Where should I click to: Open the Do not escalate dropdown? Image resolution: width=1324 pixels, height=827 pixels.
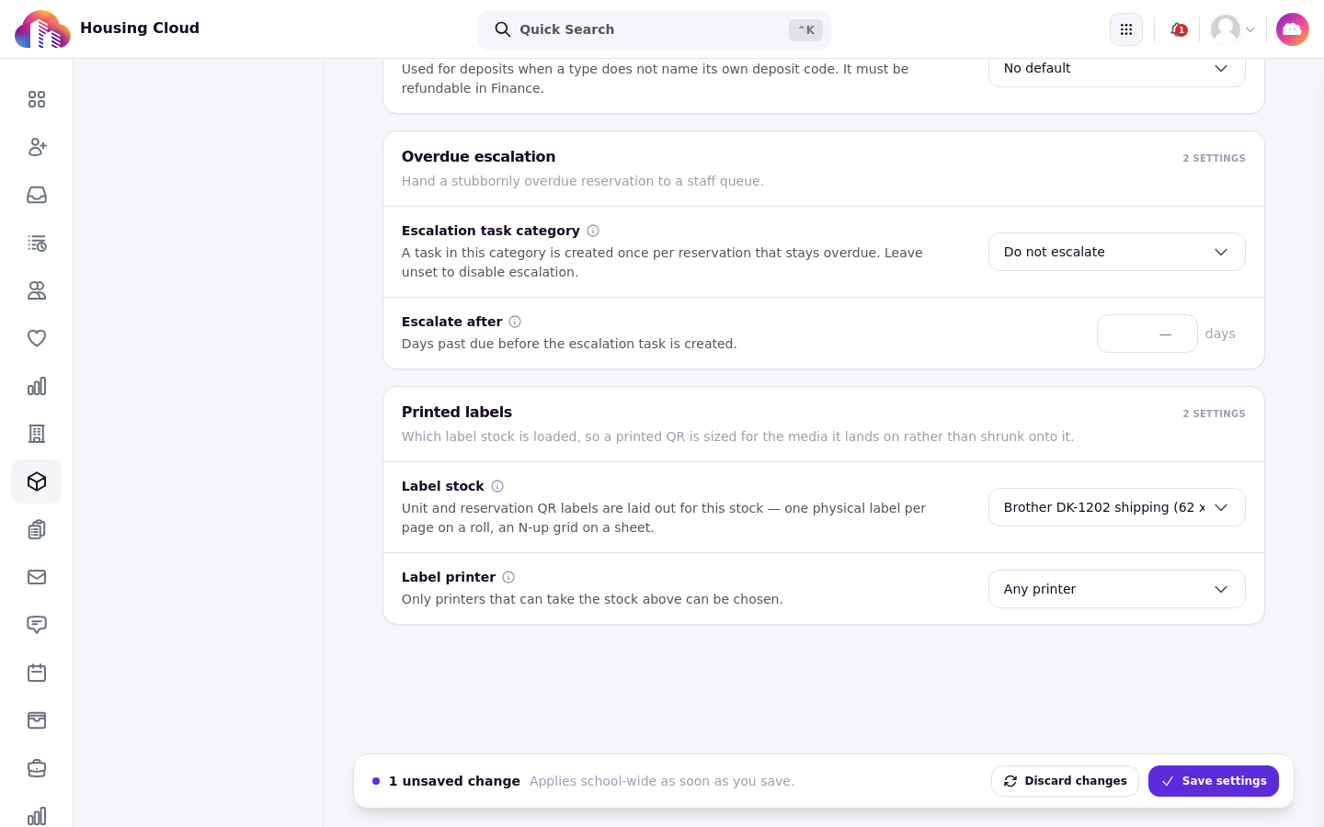[1117, 252]
